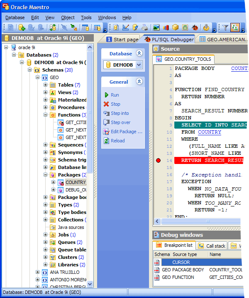Image resolution: width=249 pixels, height=298 pixels.
Task: Click the green grid sheet toolbar icon
Action: click(185, 28)
